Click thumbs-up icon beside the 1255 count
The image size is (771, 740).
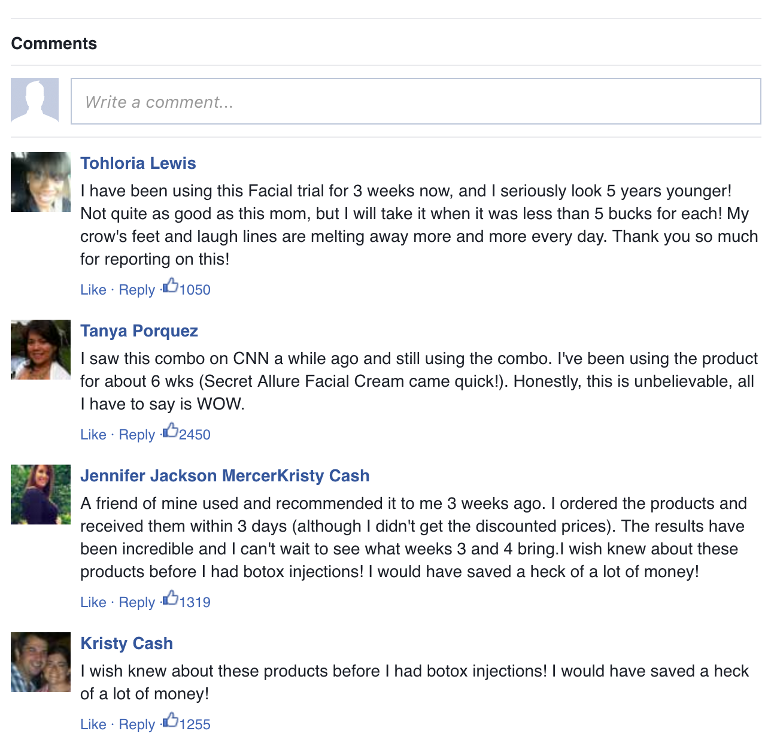171,720
